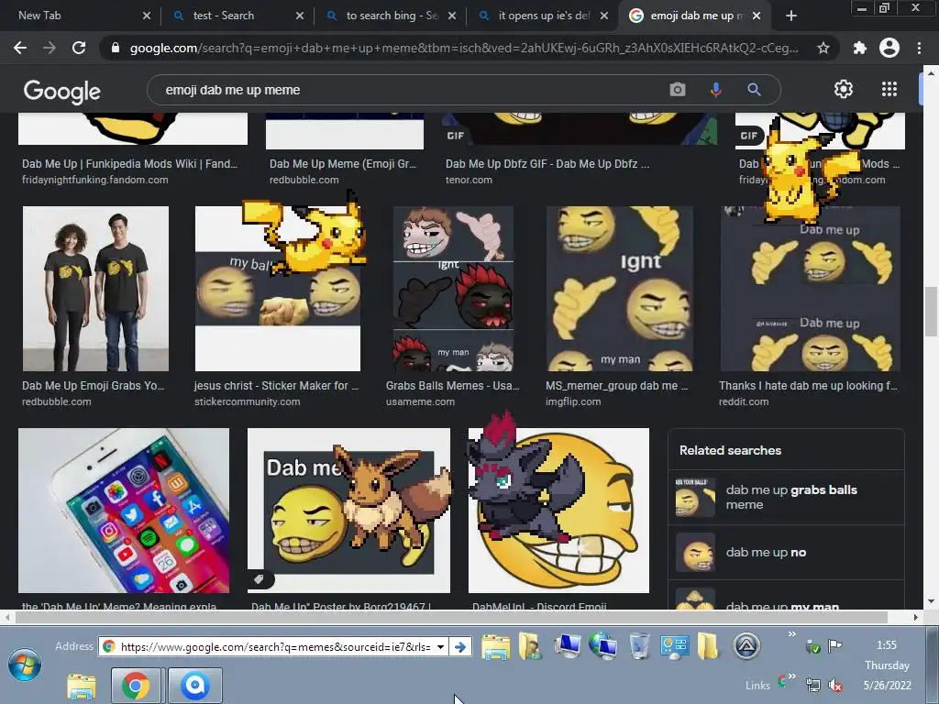Click the vertical scrollbar down arrow
The width and height of the screenshot is (939, 704).
point(931,601)
